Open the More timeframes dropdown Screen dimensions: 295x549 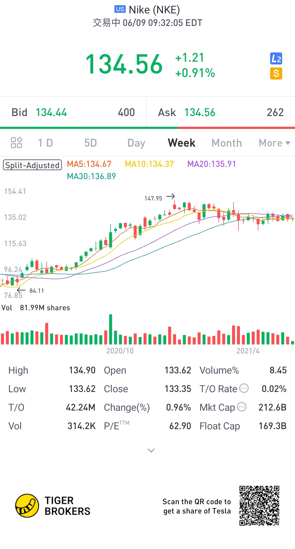tap(274, 143)
